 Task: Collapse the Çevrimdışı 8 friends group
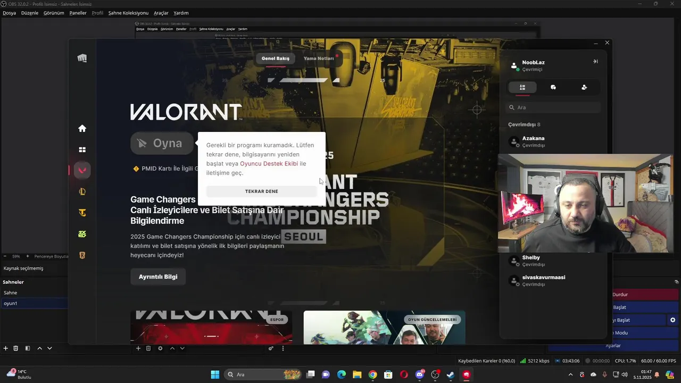(x=524, y=124)
